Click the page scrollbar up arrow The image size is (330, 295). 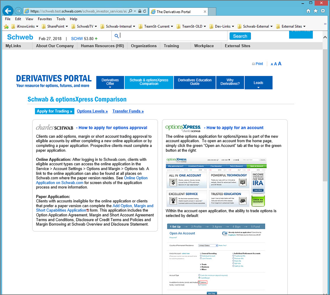coord(325,37)
